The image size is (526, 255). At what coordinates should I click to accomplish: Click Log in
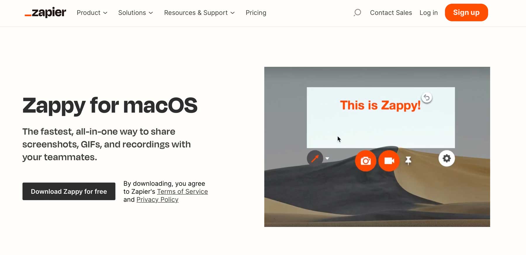(429, 13)
